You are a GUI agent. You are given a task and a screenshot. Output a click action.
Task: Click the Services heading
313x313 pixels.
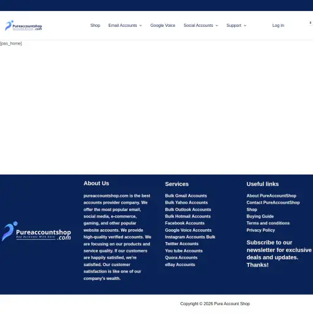[x=177, y=184]
